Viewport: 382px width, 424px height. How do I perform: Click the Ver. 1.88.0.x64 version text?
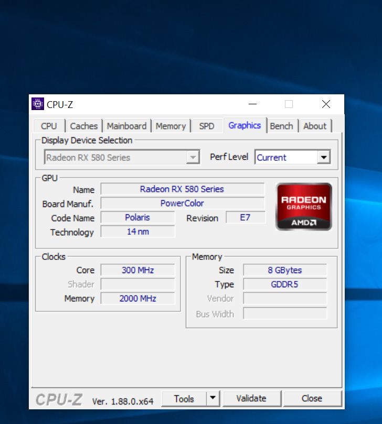pos(123,401)
